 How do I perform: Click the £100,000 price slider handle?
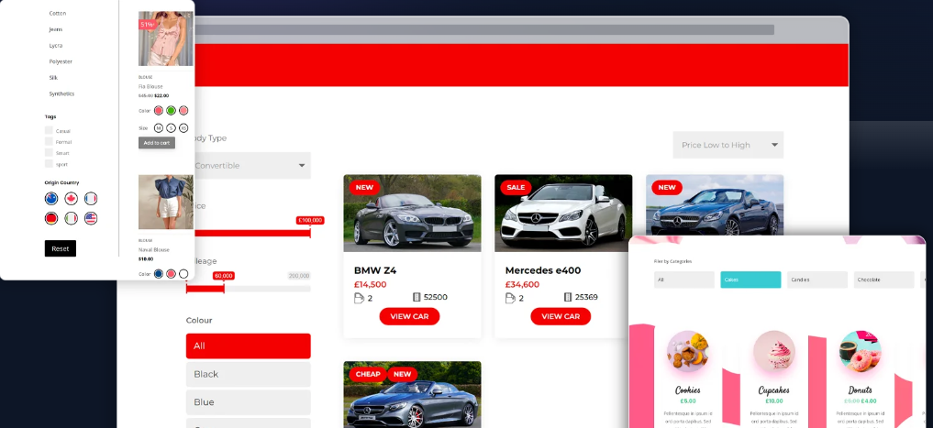pos(310,221)
